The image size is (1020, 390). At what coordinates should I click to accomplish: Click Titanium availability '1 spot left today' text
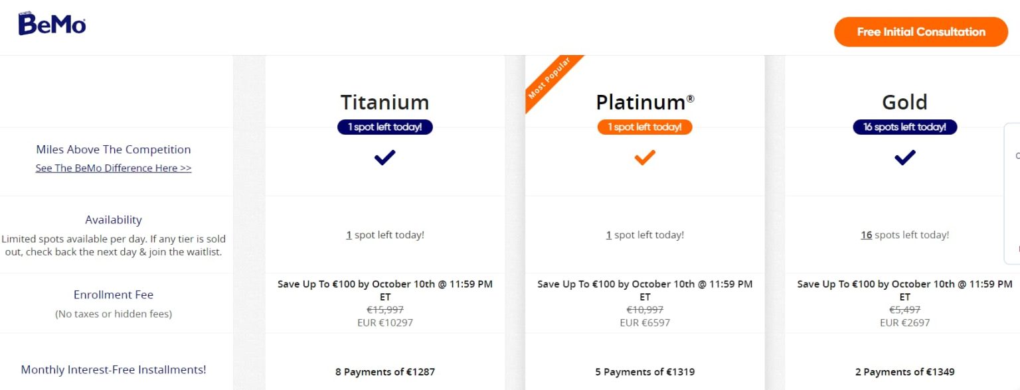384,235
